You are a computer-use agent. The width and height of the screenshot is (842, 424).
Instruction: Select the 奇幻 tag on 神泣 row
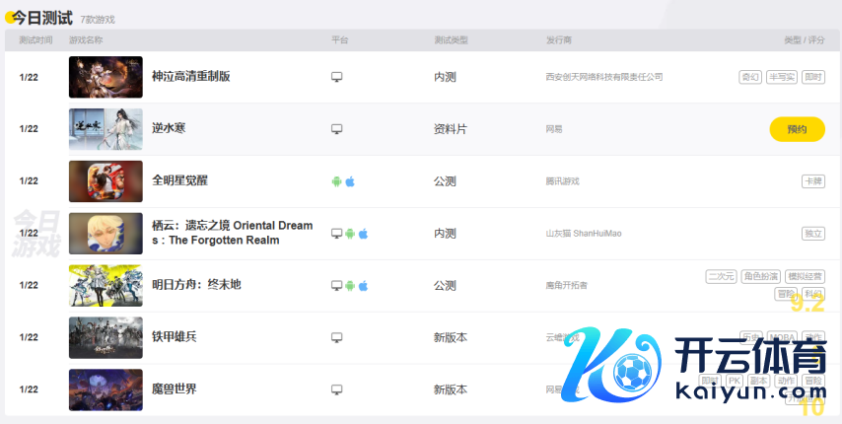pyautogui.click(x=749, y=77)
